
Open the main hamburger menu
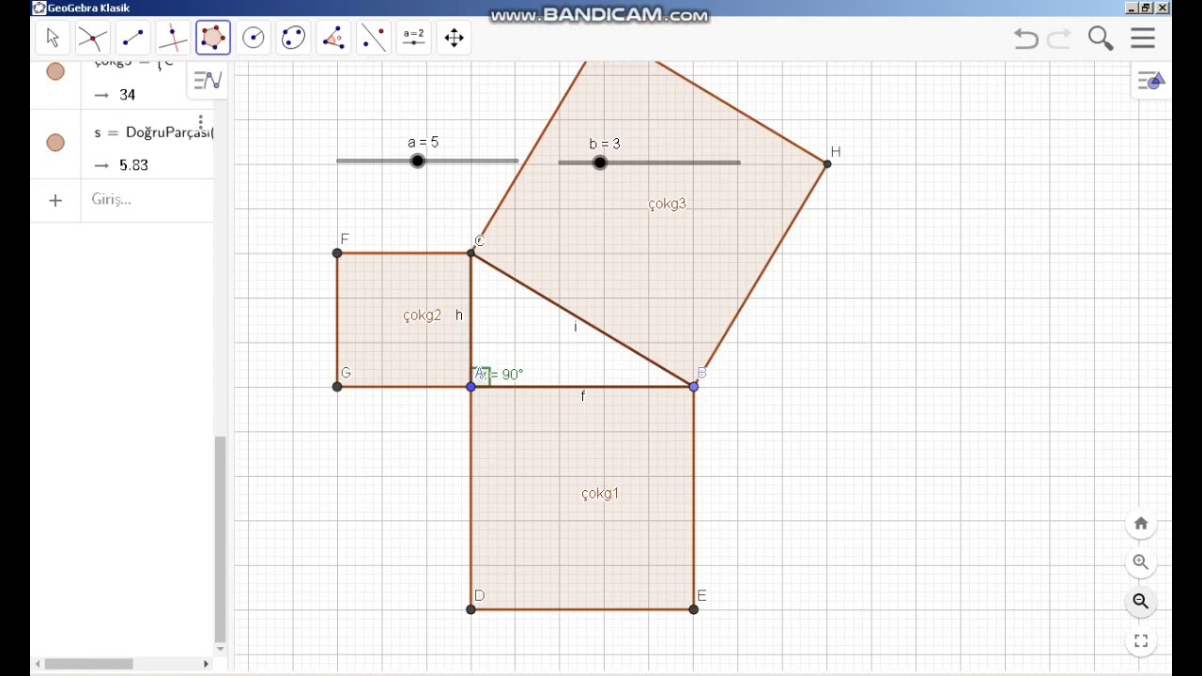click(x=1143, y=38)
